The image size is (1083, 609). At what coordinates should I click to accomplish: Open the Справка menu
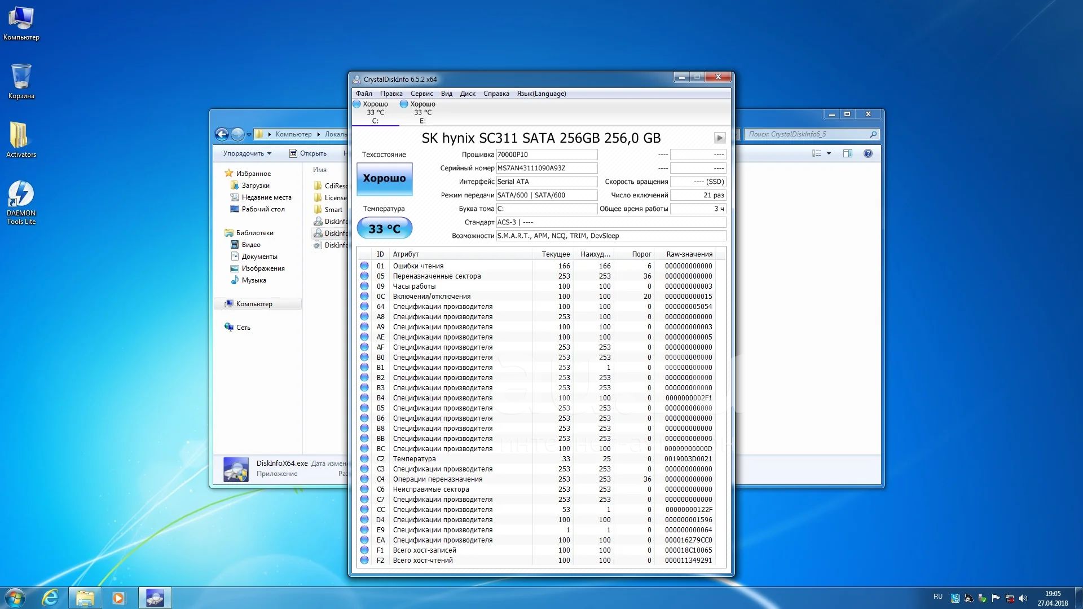click(x=496, y=94)
